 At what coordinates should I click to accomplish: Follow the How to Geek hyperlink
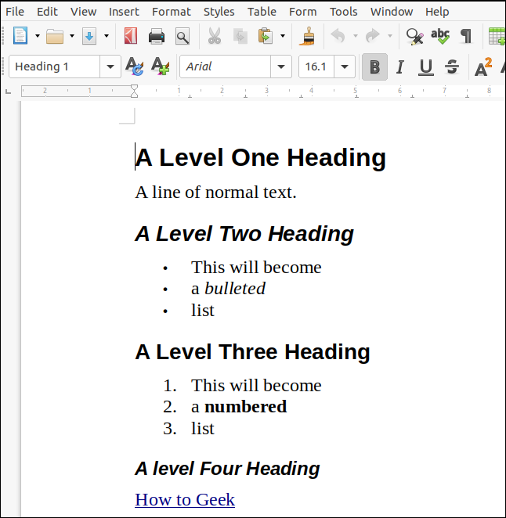click(184, 499)
